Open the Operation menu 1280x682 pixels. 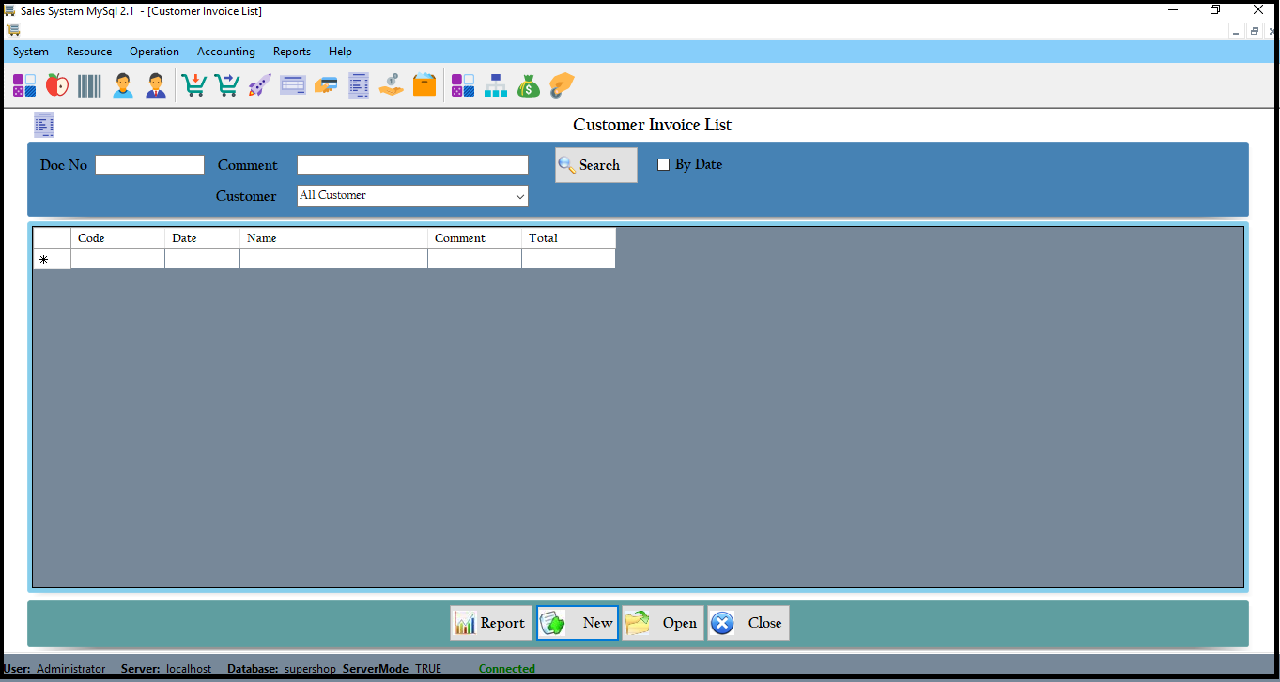(154, 52)
